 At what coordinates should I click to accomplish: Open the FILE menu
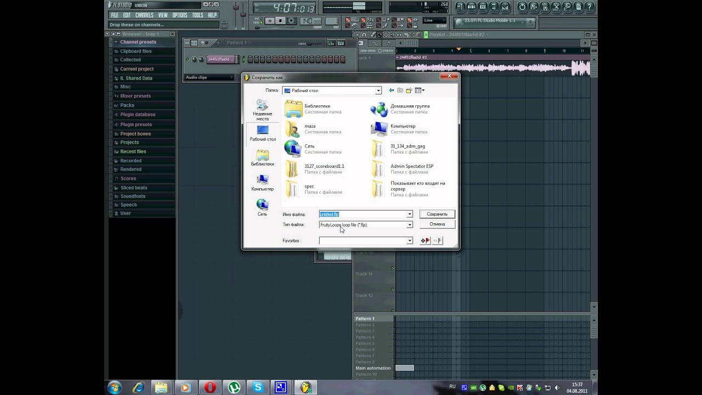tap(115, 15)
